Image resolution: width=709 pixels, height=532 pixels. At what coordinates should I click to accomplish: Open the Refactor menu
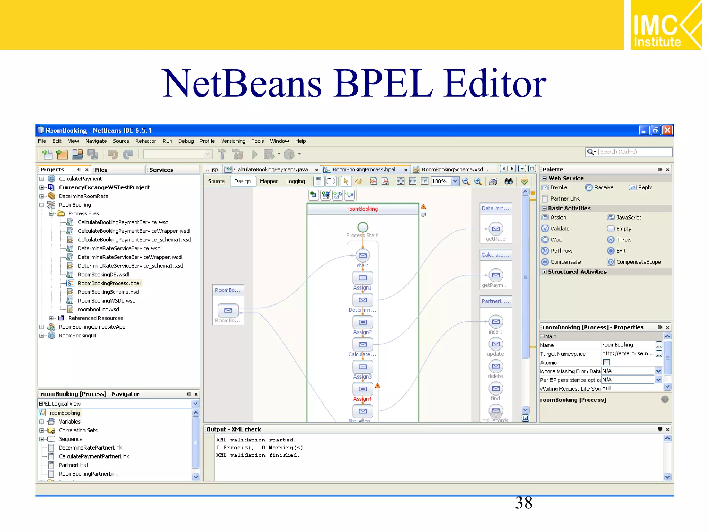point(145,141)
